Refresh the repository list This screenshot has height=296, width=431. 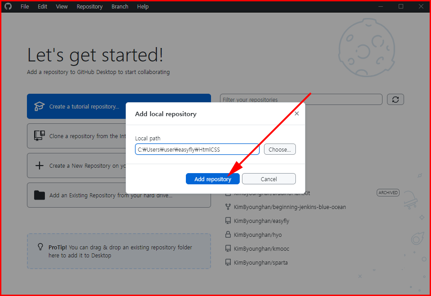pos(395,100)
